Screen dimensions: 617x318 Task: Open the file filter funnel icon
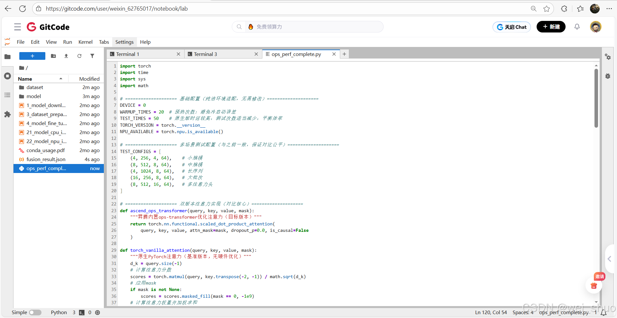point(92,56)
